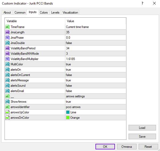Click the arrowsUpColor color type icon
The width and height of the screenshot is (160, 151).
(7, 112)
